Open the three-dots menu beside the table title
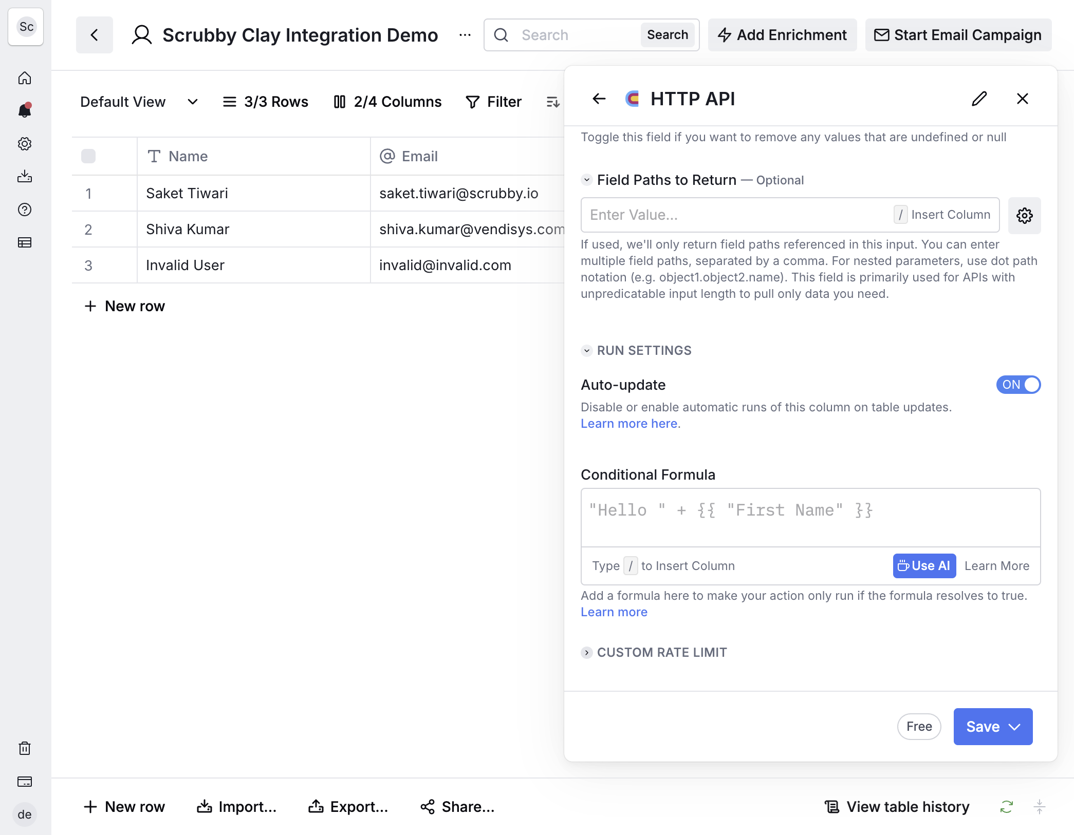Screen dimensions: 1074x835 (x=465, y=35)
